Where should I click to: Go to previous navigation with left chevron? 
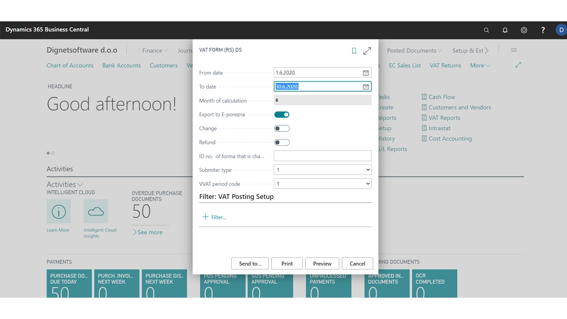point(138,51)
